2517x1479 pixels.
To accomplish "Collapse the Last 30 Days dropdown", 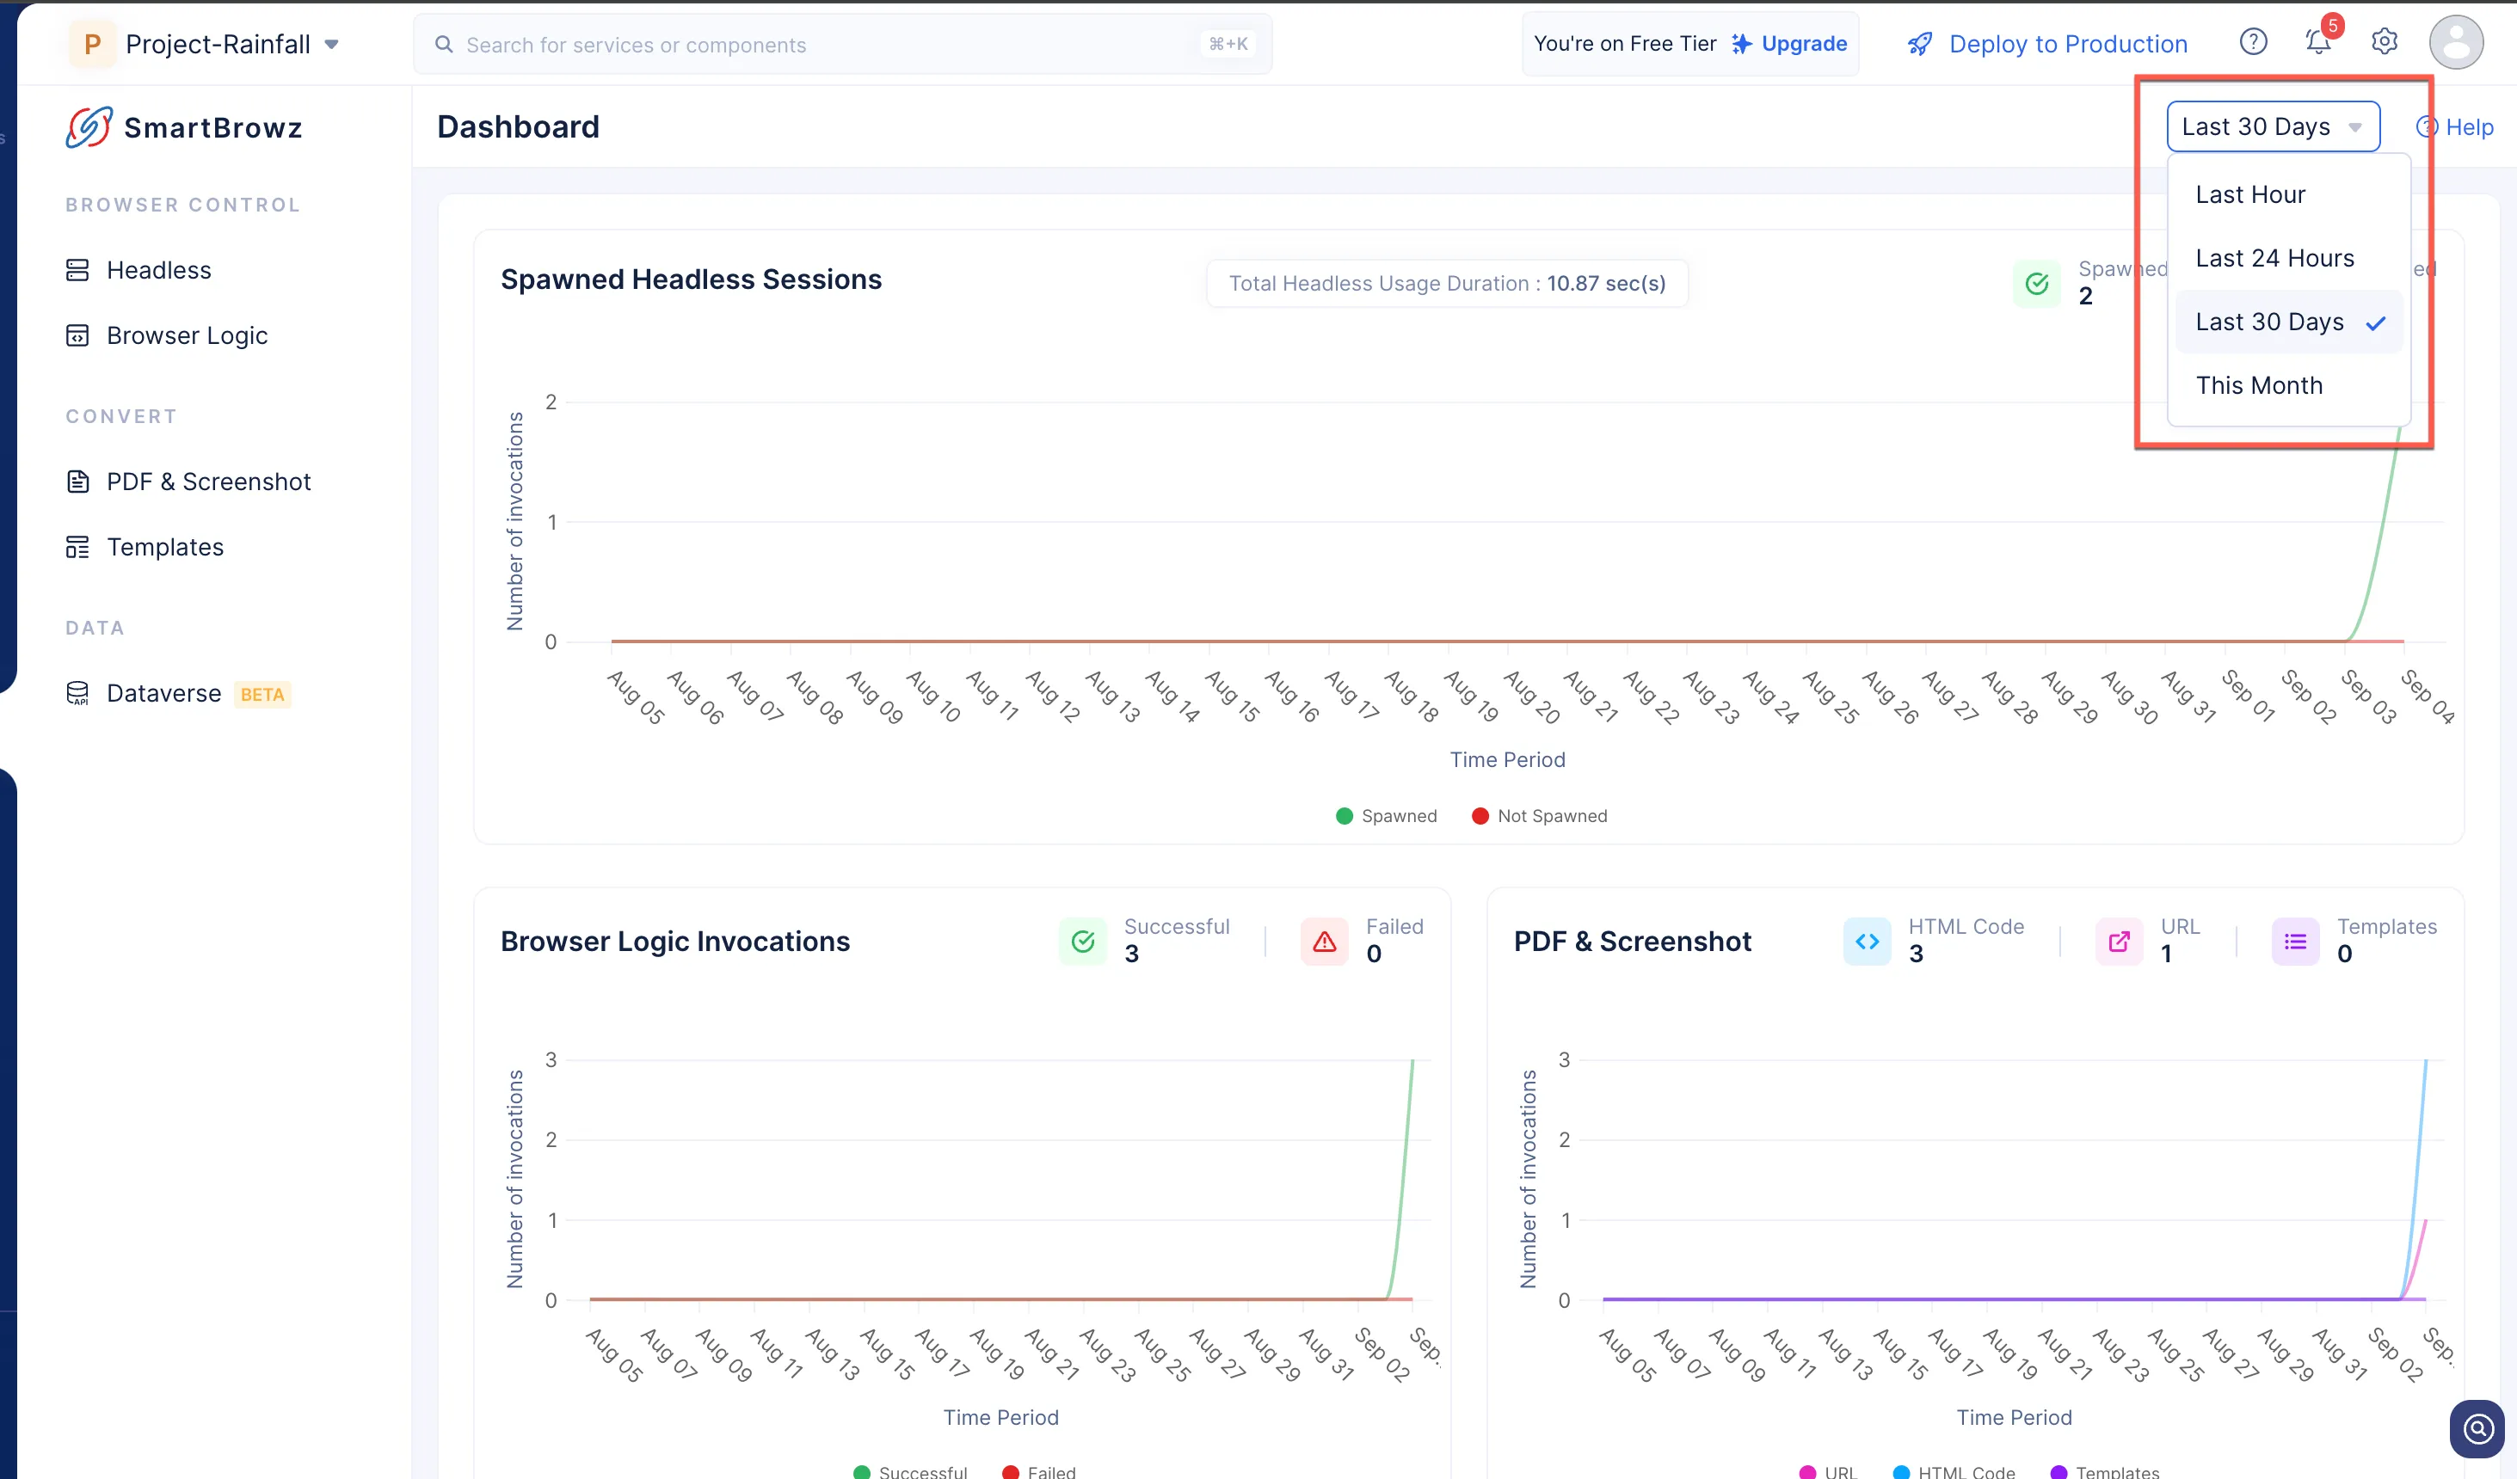I will (2273, 126).
